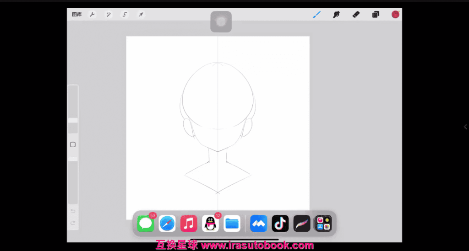Open the Layers panel
The height and width of the screenshot is (251, 469).
(376, 15)
